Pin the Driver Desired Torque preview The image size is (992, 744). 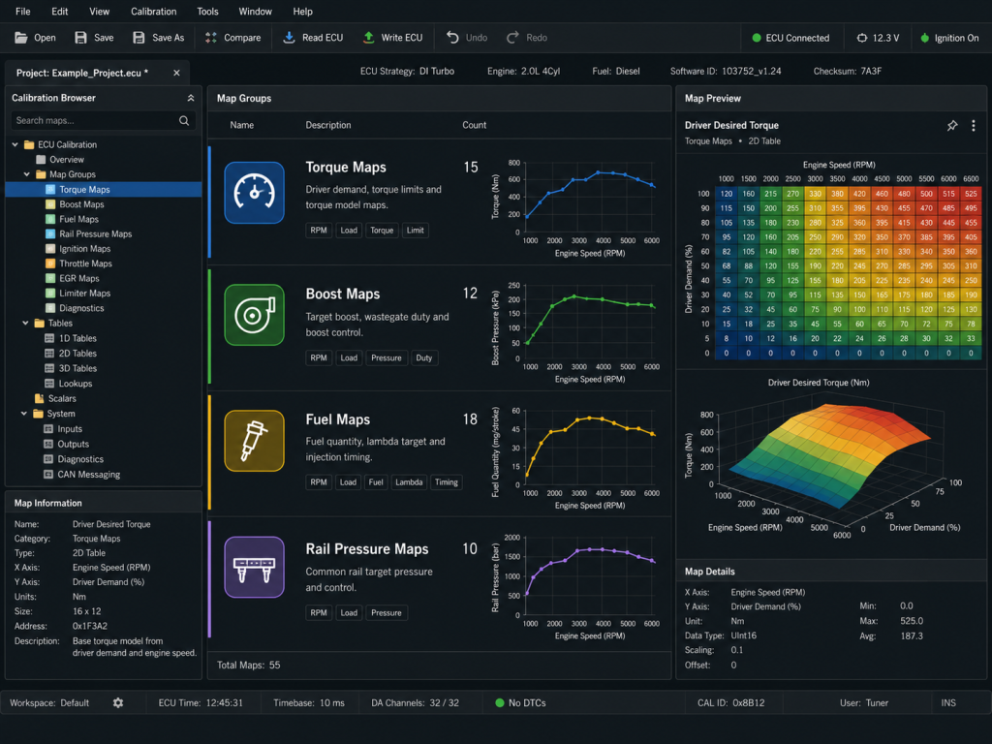pos(951,125)
